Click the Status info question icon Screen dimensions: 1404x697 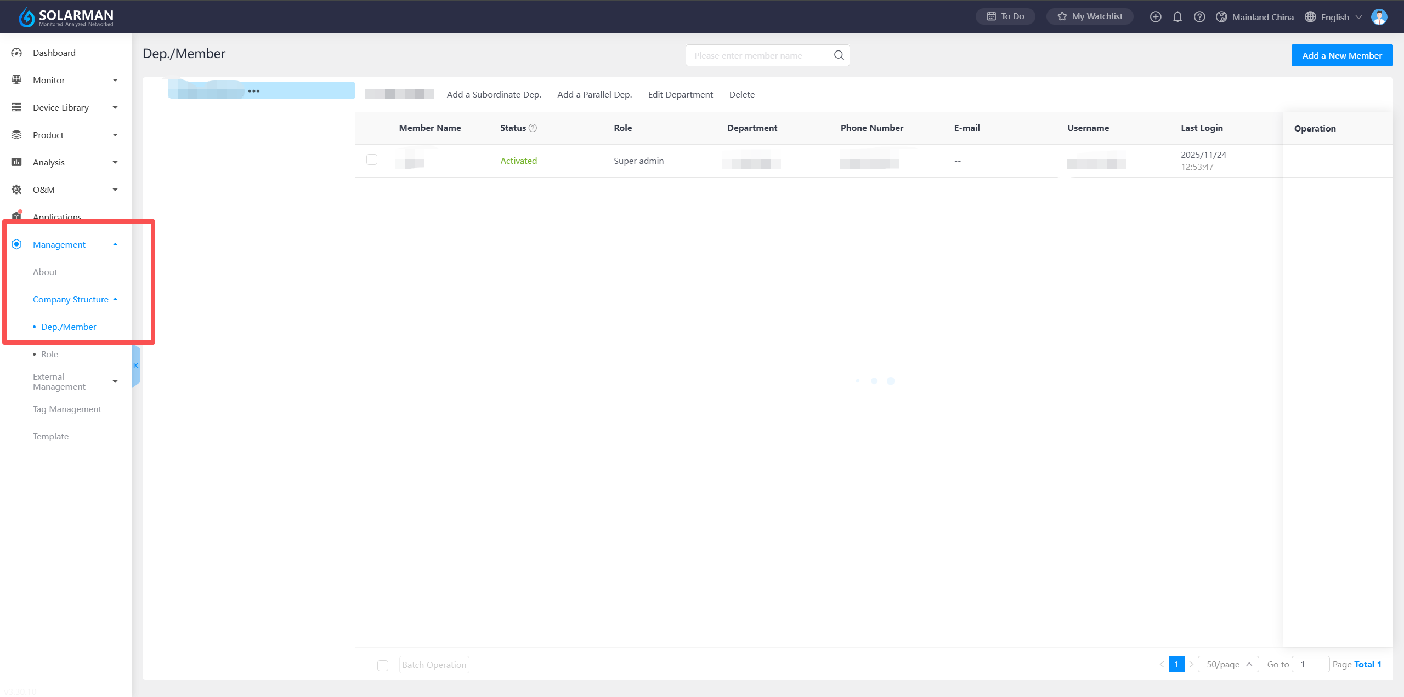pyautogui.click(x=533, y=128)
